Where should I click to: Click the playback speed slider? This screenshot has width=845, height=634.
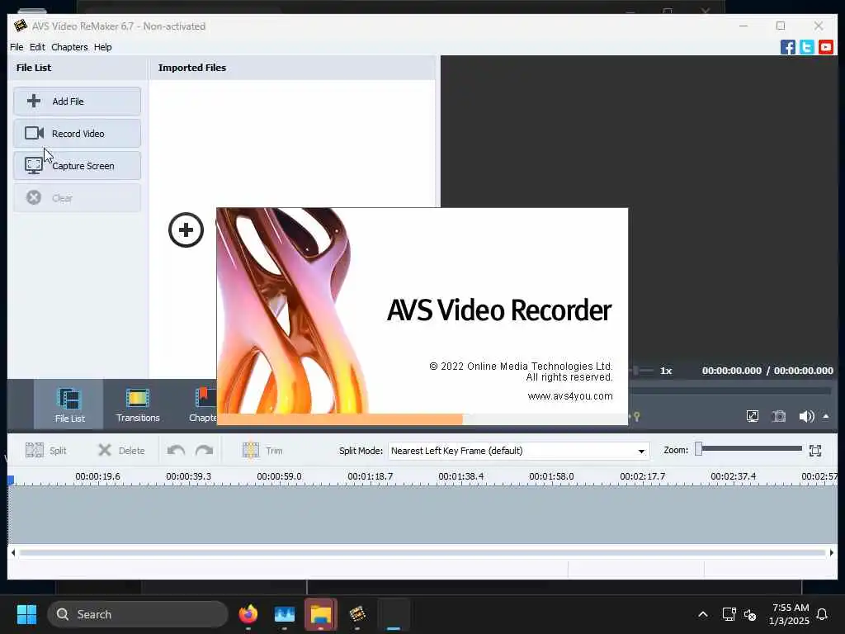click(641, 371)
